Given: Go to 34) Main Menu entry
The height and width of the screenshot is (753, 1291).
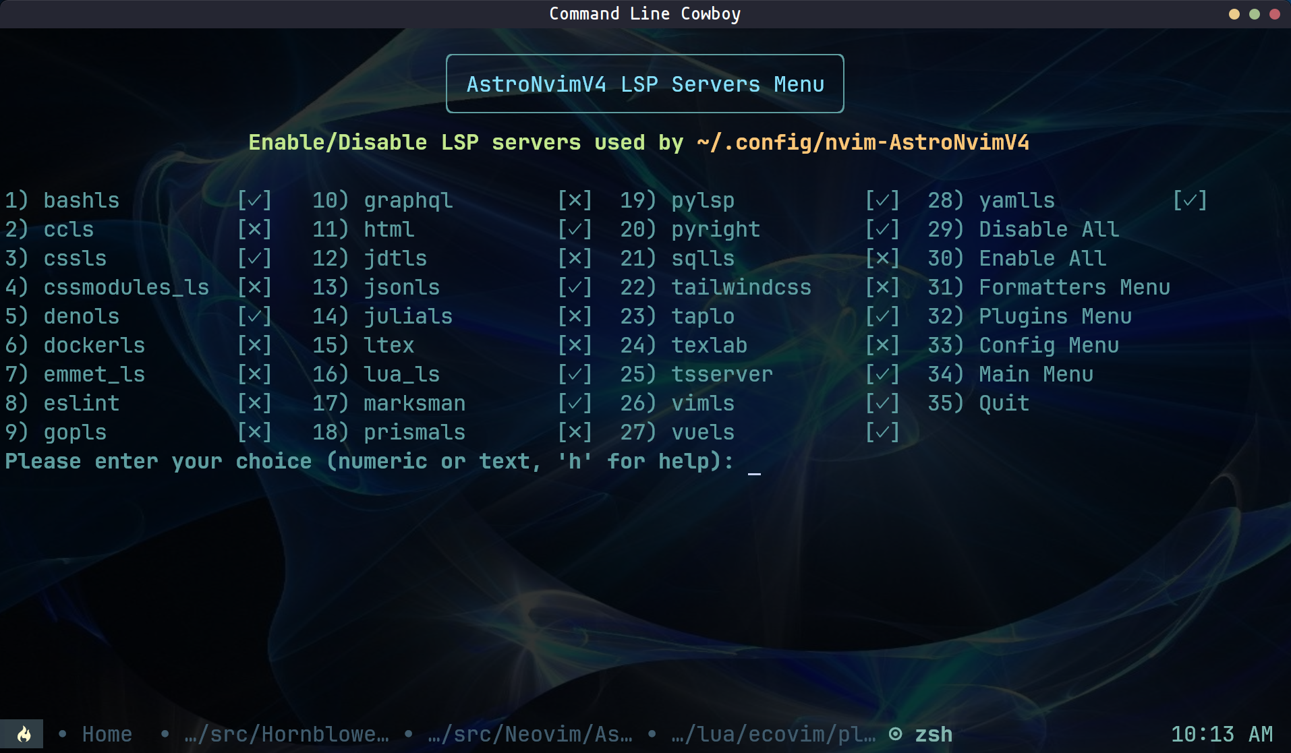Looking at the screenshot, I should click(x=1010, y=374).
